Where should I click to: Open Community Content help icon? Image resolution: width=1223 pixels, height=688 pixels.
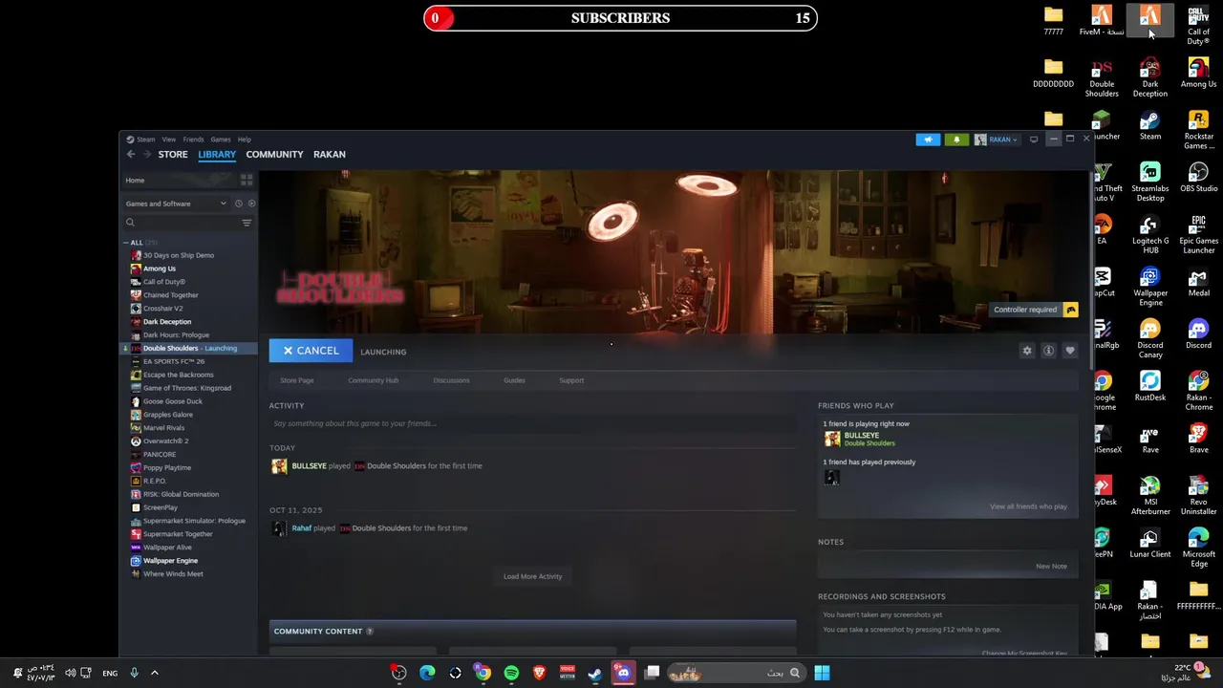370,632
